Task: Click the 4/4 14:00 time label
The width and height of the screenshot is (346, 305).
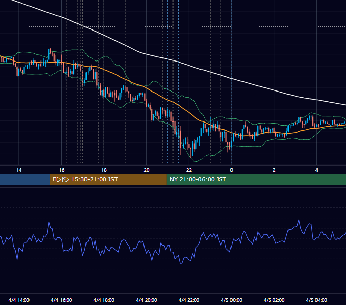Action: coord(19,300)
